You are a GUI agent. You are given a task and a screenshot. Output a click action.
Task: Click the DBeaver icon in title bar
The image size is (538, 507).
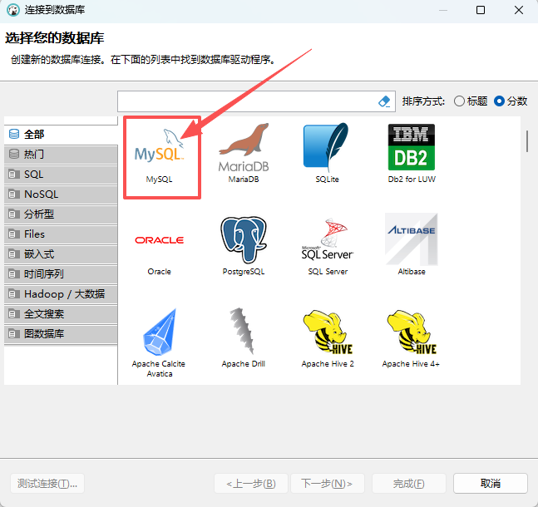[13, 10]
